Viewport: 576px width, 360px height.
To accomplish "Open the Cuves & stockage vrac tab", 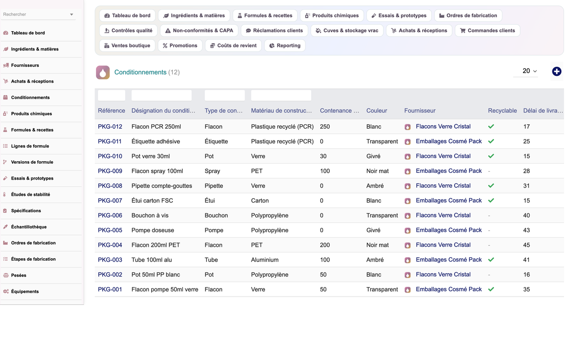I will (x=347, y=30).
